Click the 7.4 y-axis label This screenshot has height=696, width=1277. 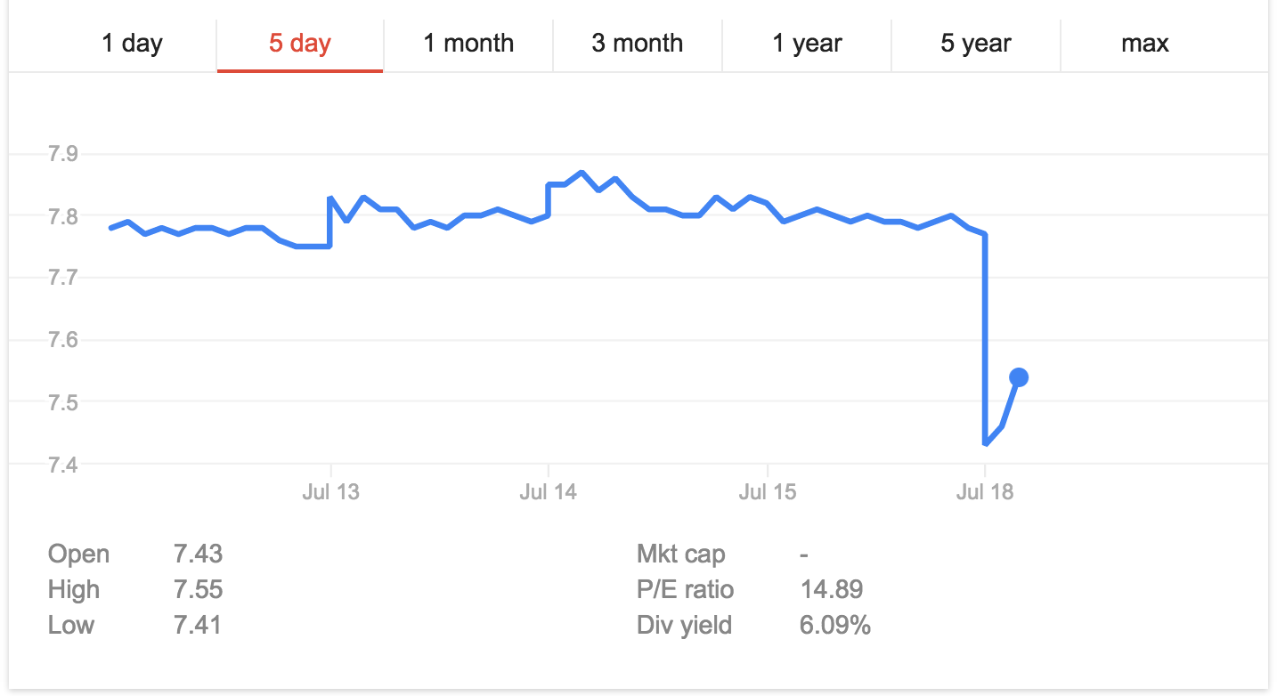[x=63, y=465]
